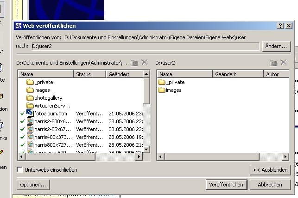Screen dimensions: 298x198
Task: Sort left list by Status column header
Action: point(89,74)
